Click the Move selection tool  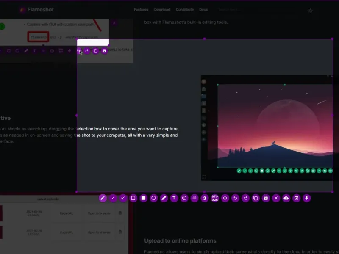point(225,198)
